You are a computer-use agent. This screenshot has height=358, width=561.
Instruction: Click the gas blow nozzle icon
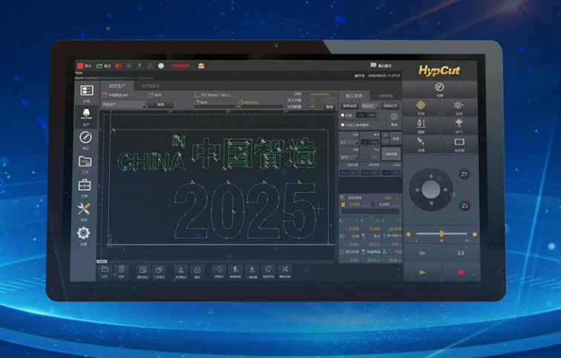point(459,124)
